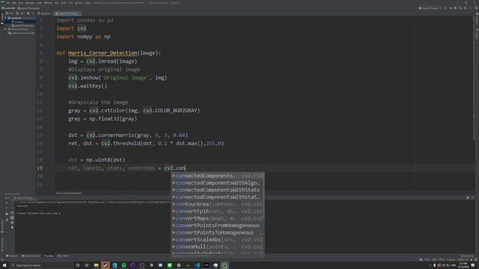Hide the Run tool window
Image resolution: width=479 pixels, height=269 pixels.
pyautogui.click(x=472, y=197)
